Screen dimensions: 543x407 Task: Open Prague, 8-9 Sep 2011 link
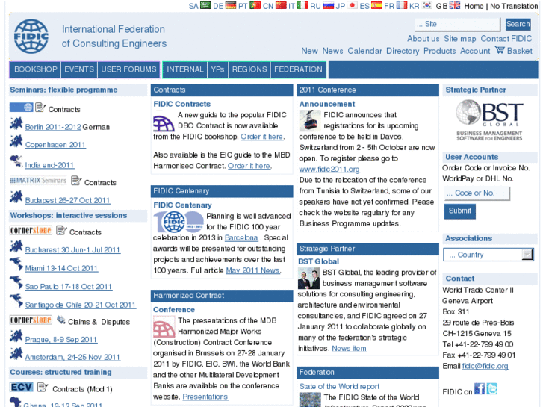[x=61, y=340]
